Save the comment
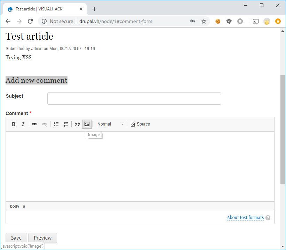 pyautogui.click(x=16, y=238)
